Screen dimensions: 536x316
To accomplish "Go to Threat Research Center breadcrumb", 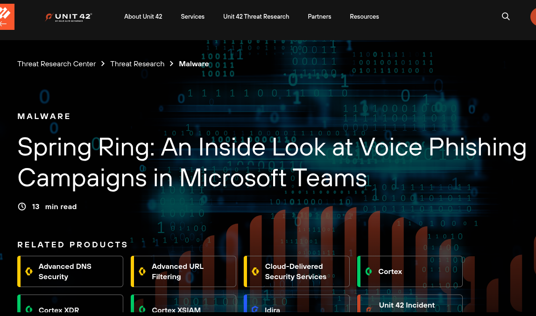I will pos(56,64).
